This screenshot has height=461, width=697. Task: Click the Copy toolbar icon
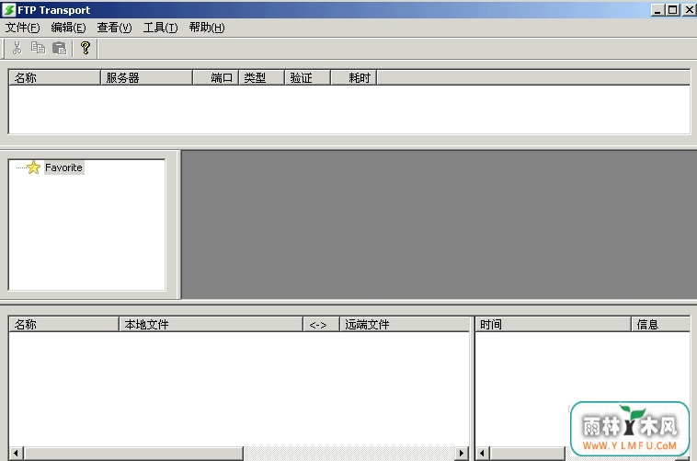point(39,48)
